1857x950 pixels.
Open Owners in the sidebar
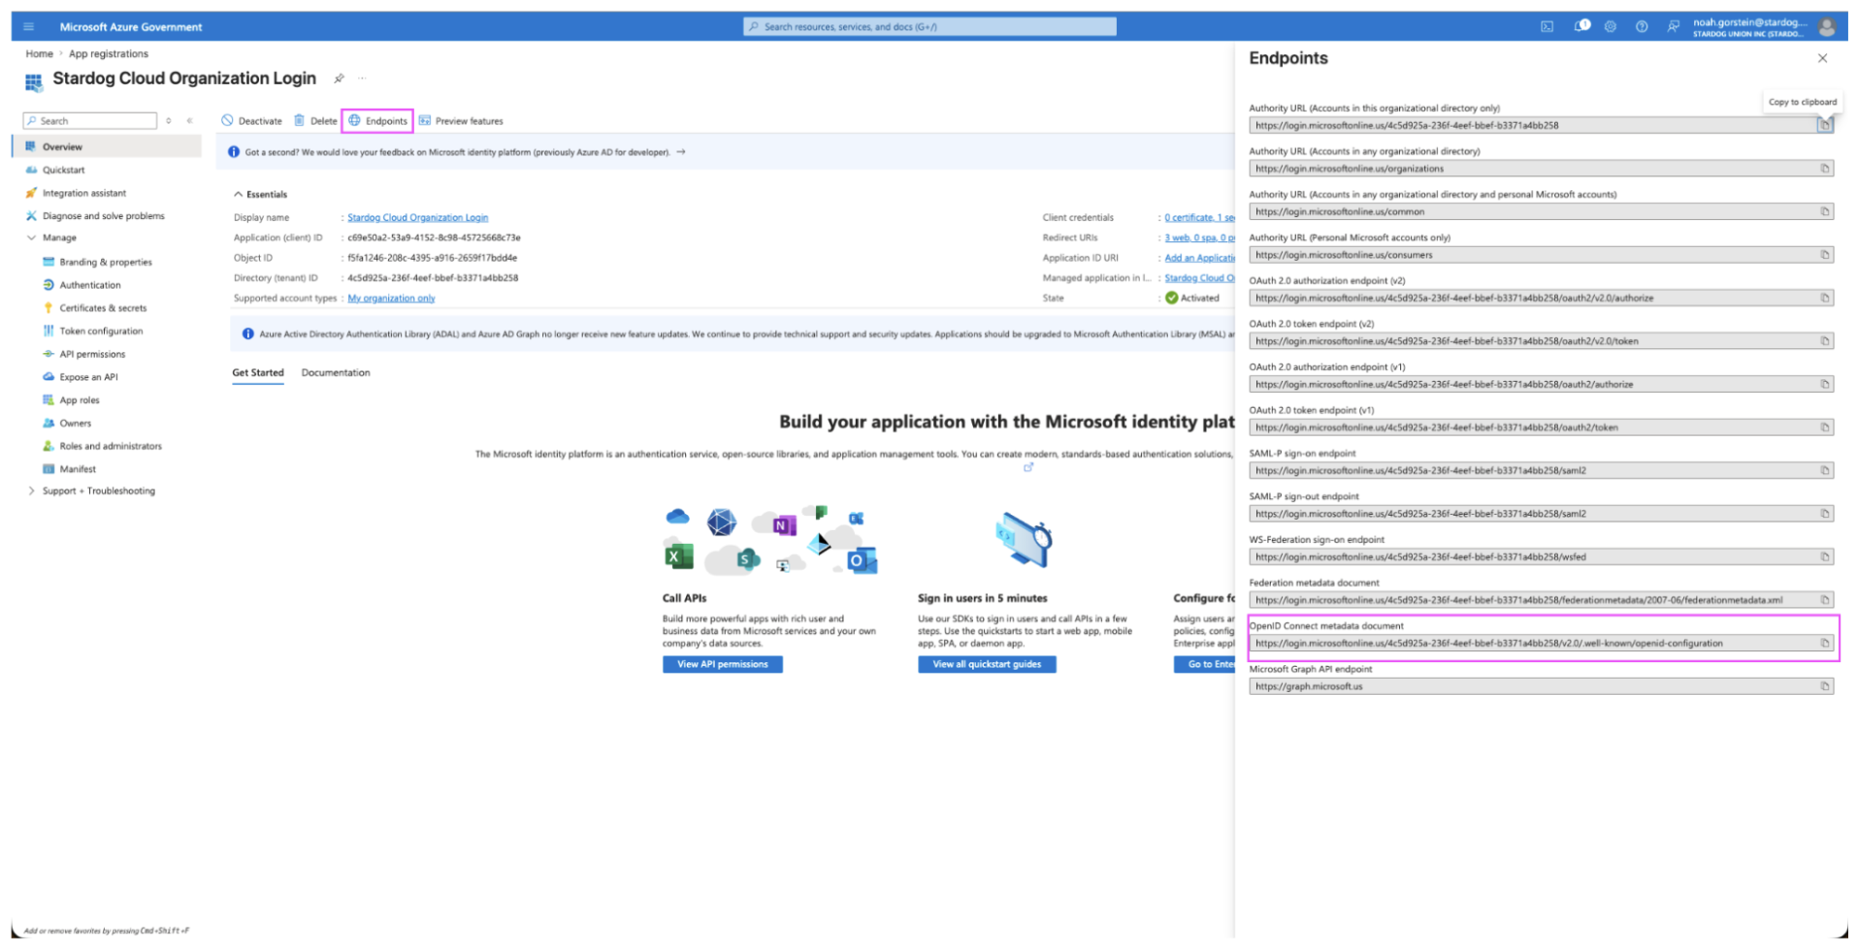click(75, 423)
